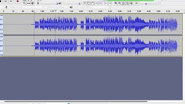Image resolution: width=185 pixels, height=104 pixels.
Task: Open the Multi-Output Device playback dropdown
Action: pos(91,7)
